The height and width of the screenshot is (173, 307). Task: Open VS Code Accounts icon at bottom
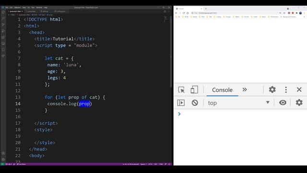[x=3, y=153]
